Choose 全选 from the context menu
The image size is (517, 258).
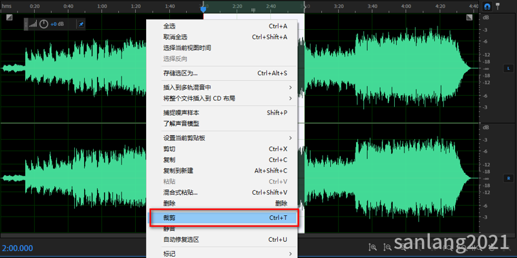(222, 27)
